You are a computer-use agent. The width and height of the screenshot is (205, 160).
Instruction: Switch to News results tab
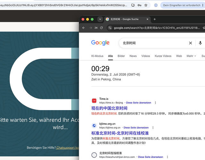[x=133, y=56]
